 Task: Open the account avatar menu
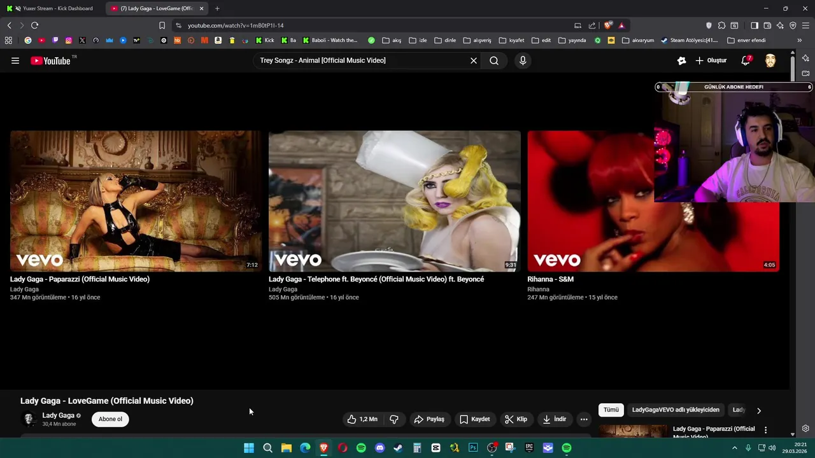coord(770,60)
